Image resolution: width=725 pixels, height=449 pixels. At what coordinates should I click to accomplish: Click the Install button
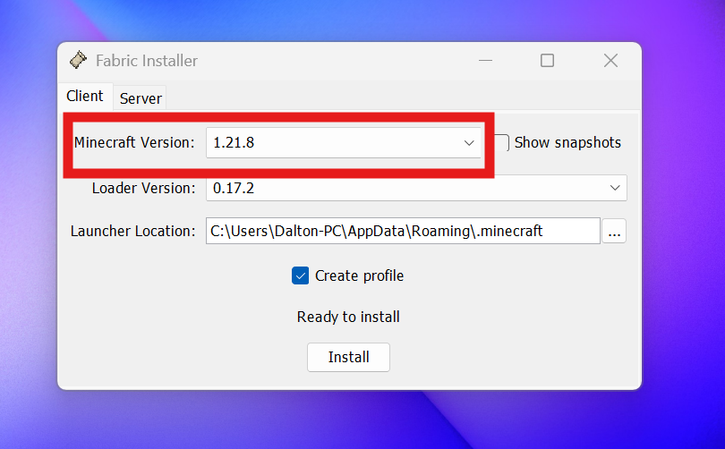(348, 357)
